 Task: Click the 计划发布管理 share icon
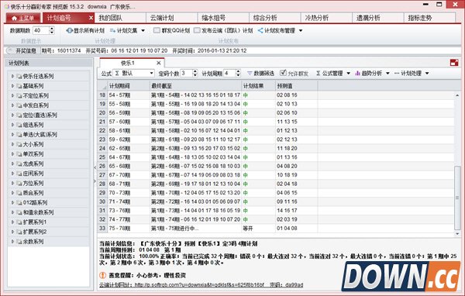coord(260,30)
